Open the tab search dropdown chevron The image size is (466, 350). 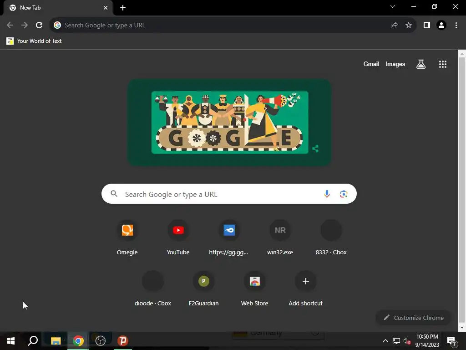393,6
